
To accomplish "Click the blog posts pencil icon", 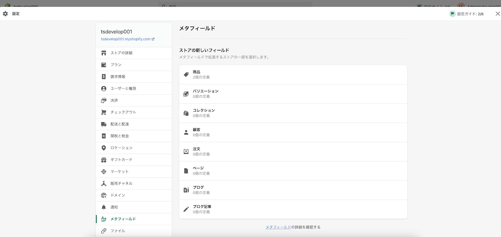I will click(x=186, y=210).
